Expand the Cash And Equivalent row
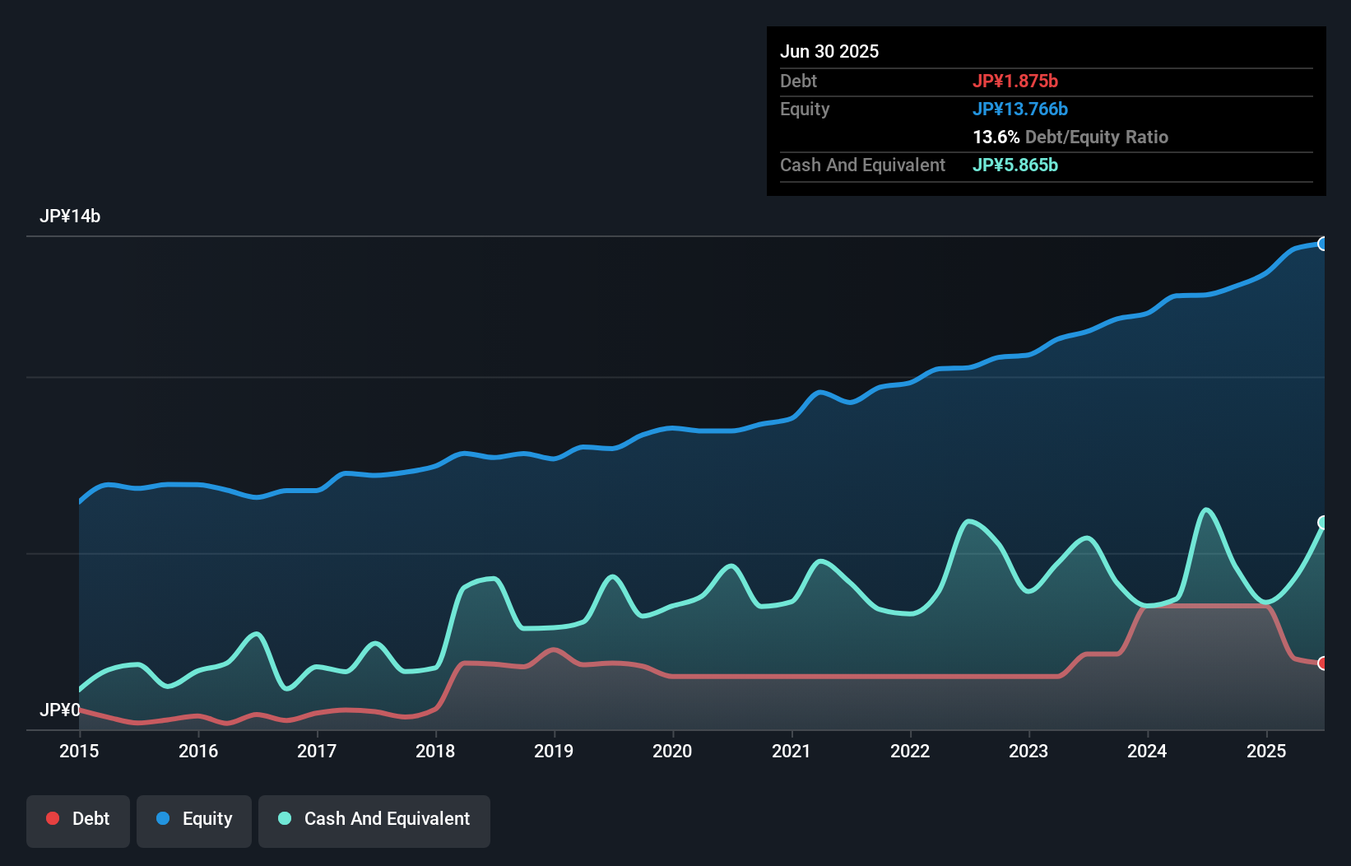Screen dimensions: 1351x866 [862, 165]
